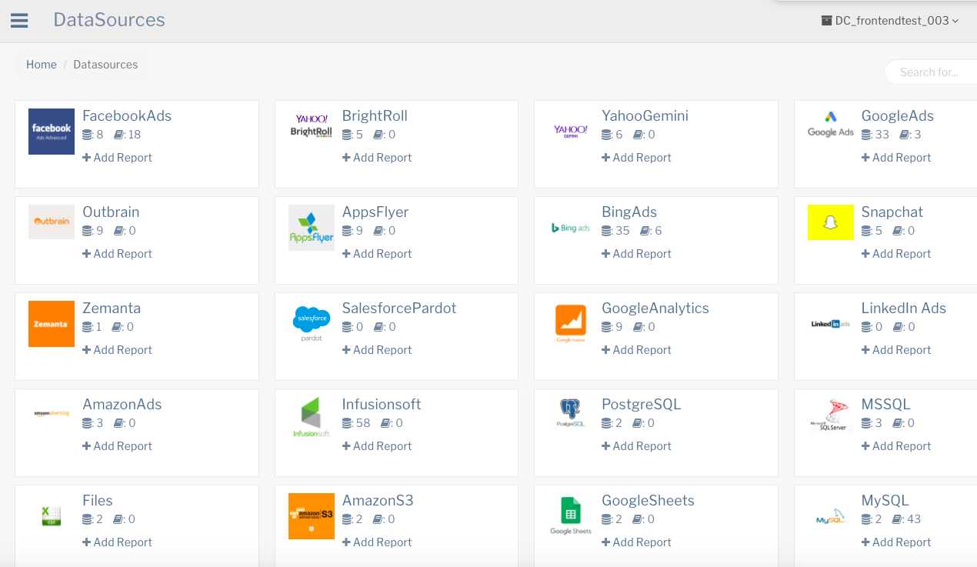Click the MySQL dolphin logo icon
Image resolution: width=977 pixels, height=567 pixels.
831,518
